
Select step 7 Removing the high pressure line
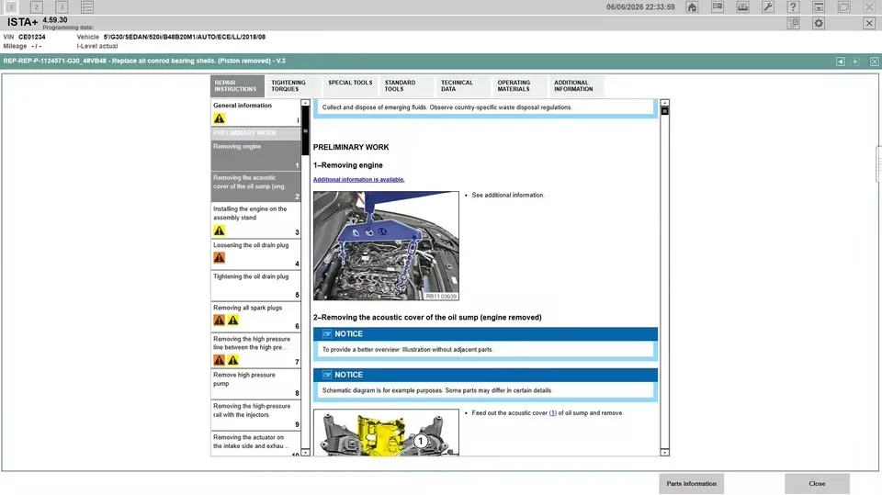click(255, 351)
